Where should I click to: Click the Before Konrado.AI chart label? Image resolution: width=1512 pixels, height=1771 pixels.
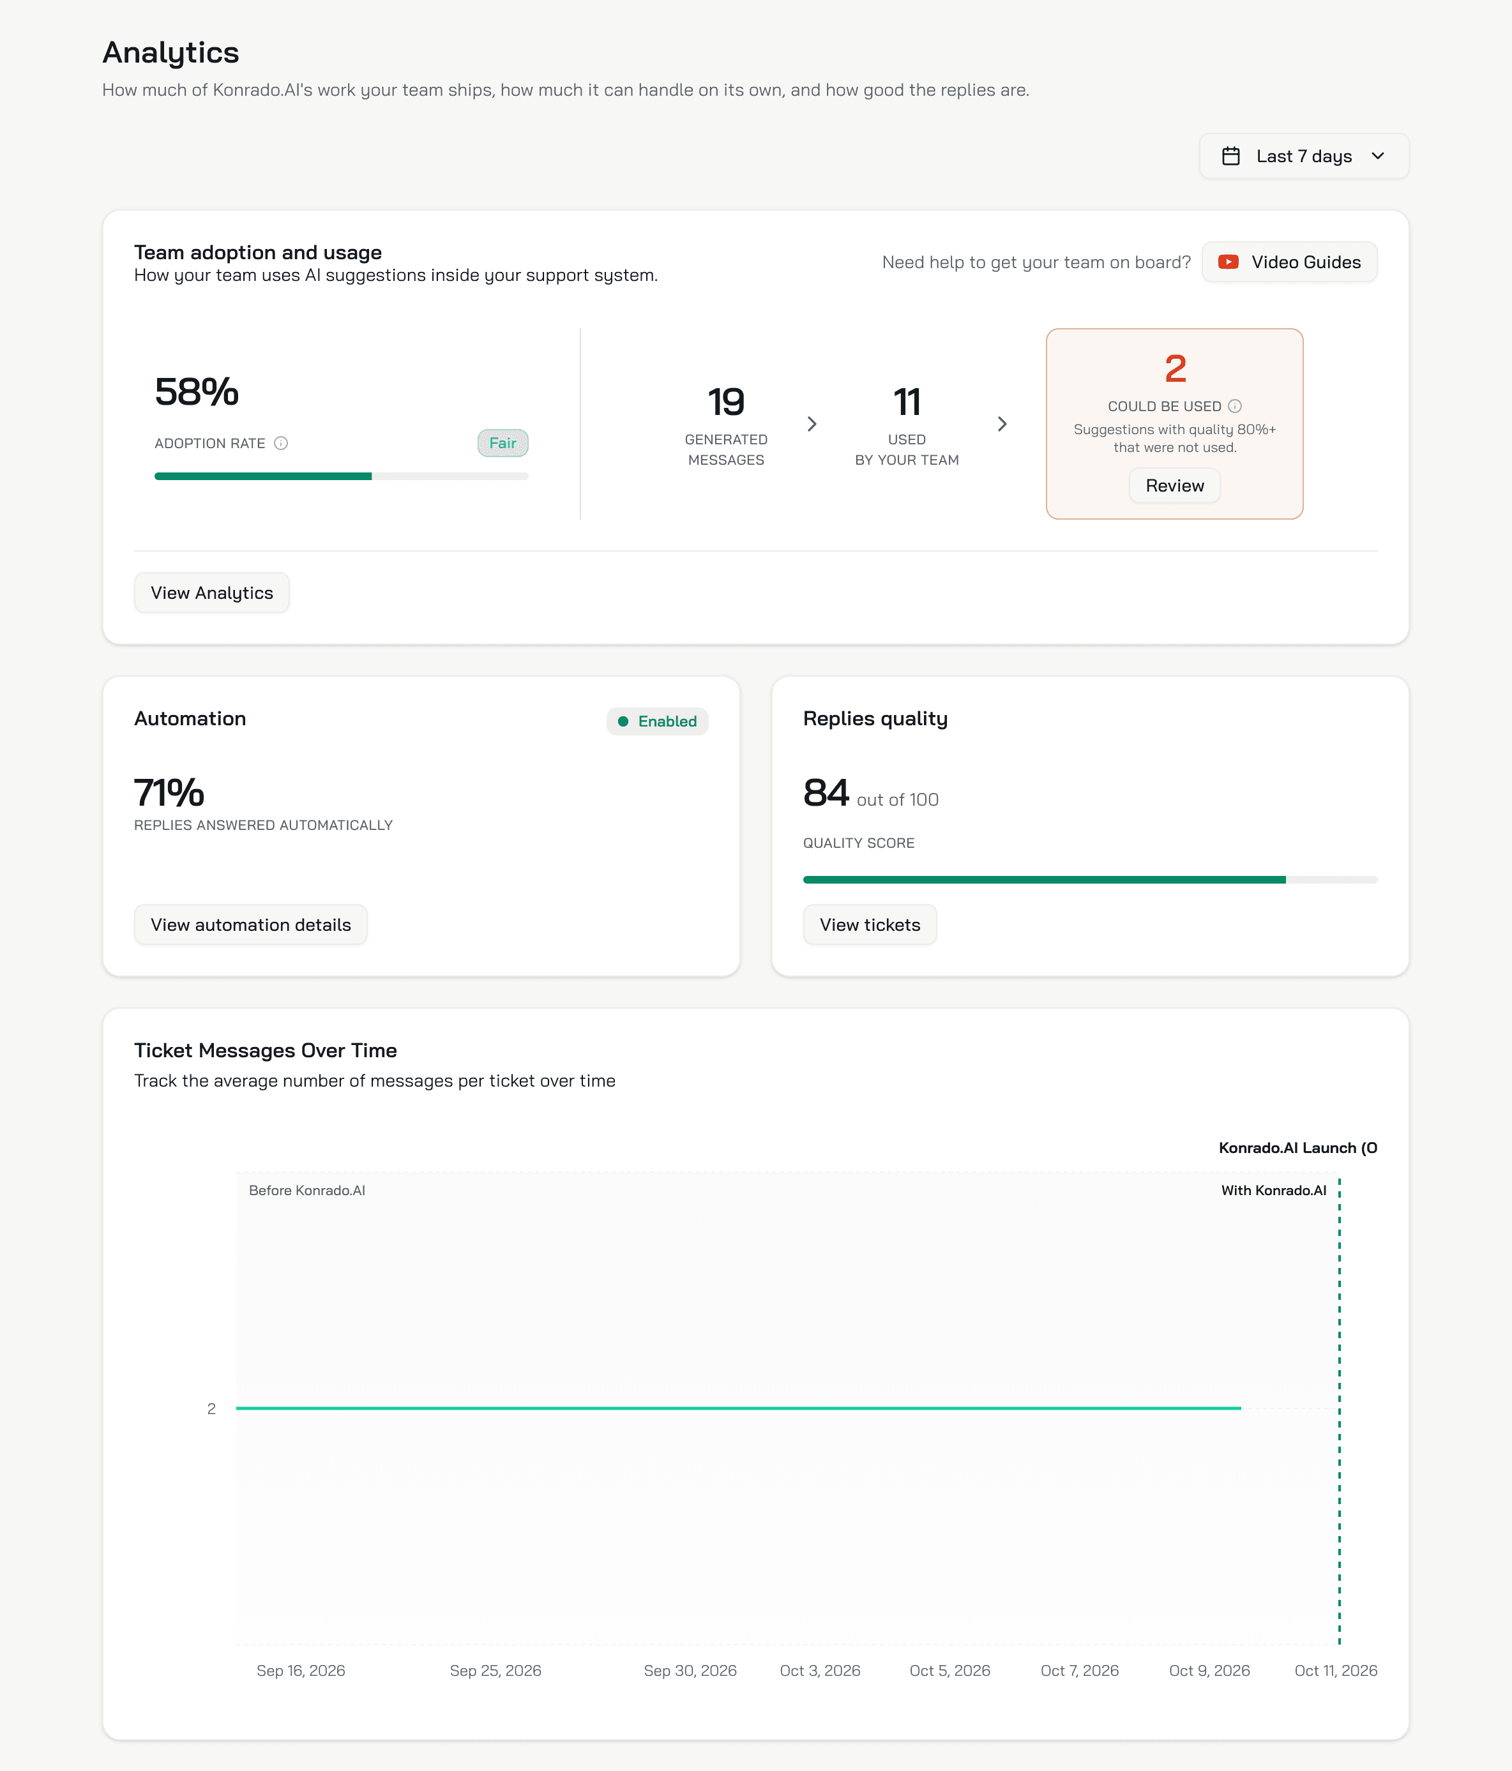(307, 1191)
